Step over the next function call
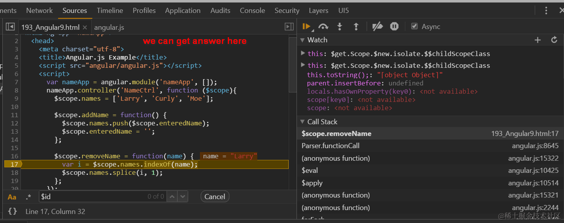 [x=323, y=26]
